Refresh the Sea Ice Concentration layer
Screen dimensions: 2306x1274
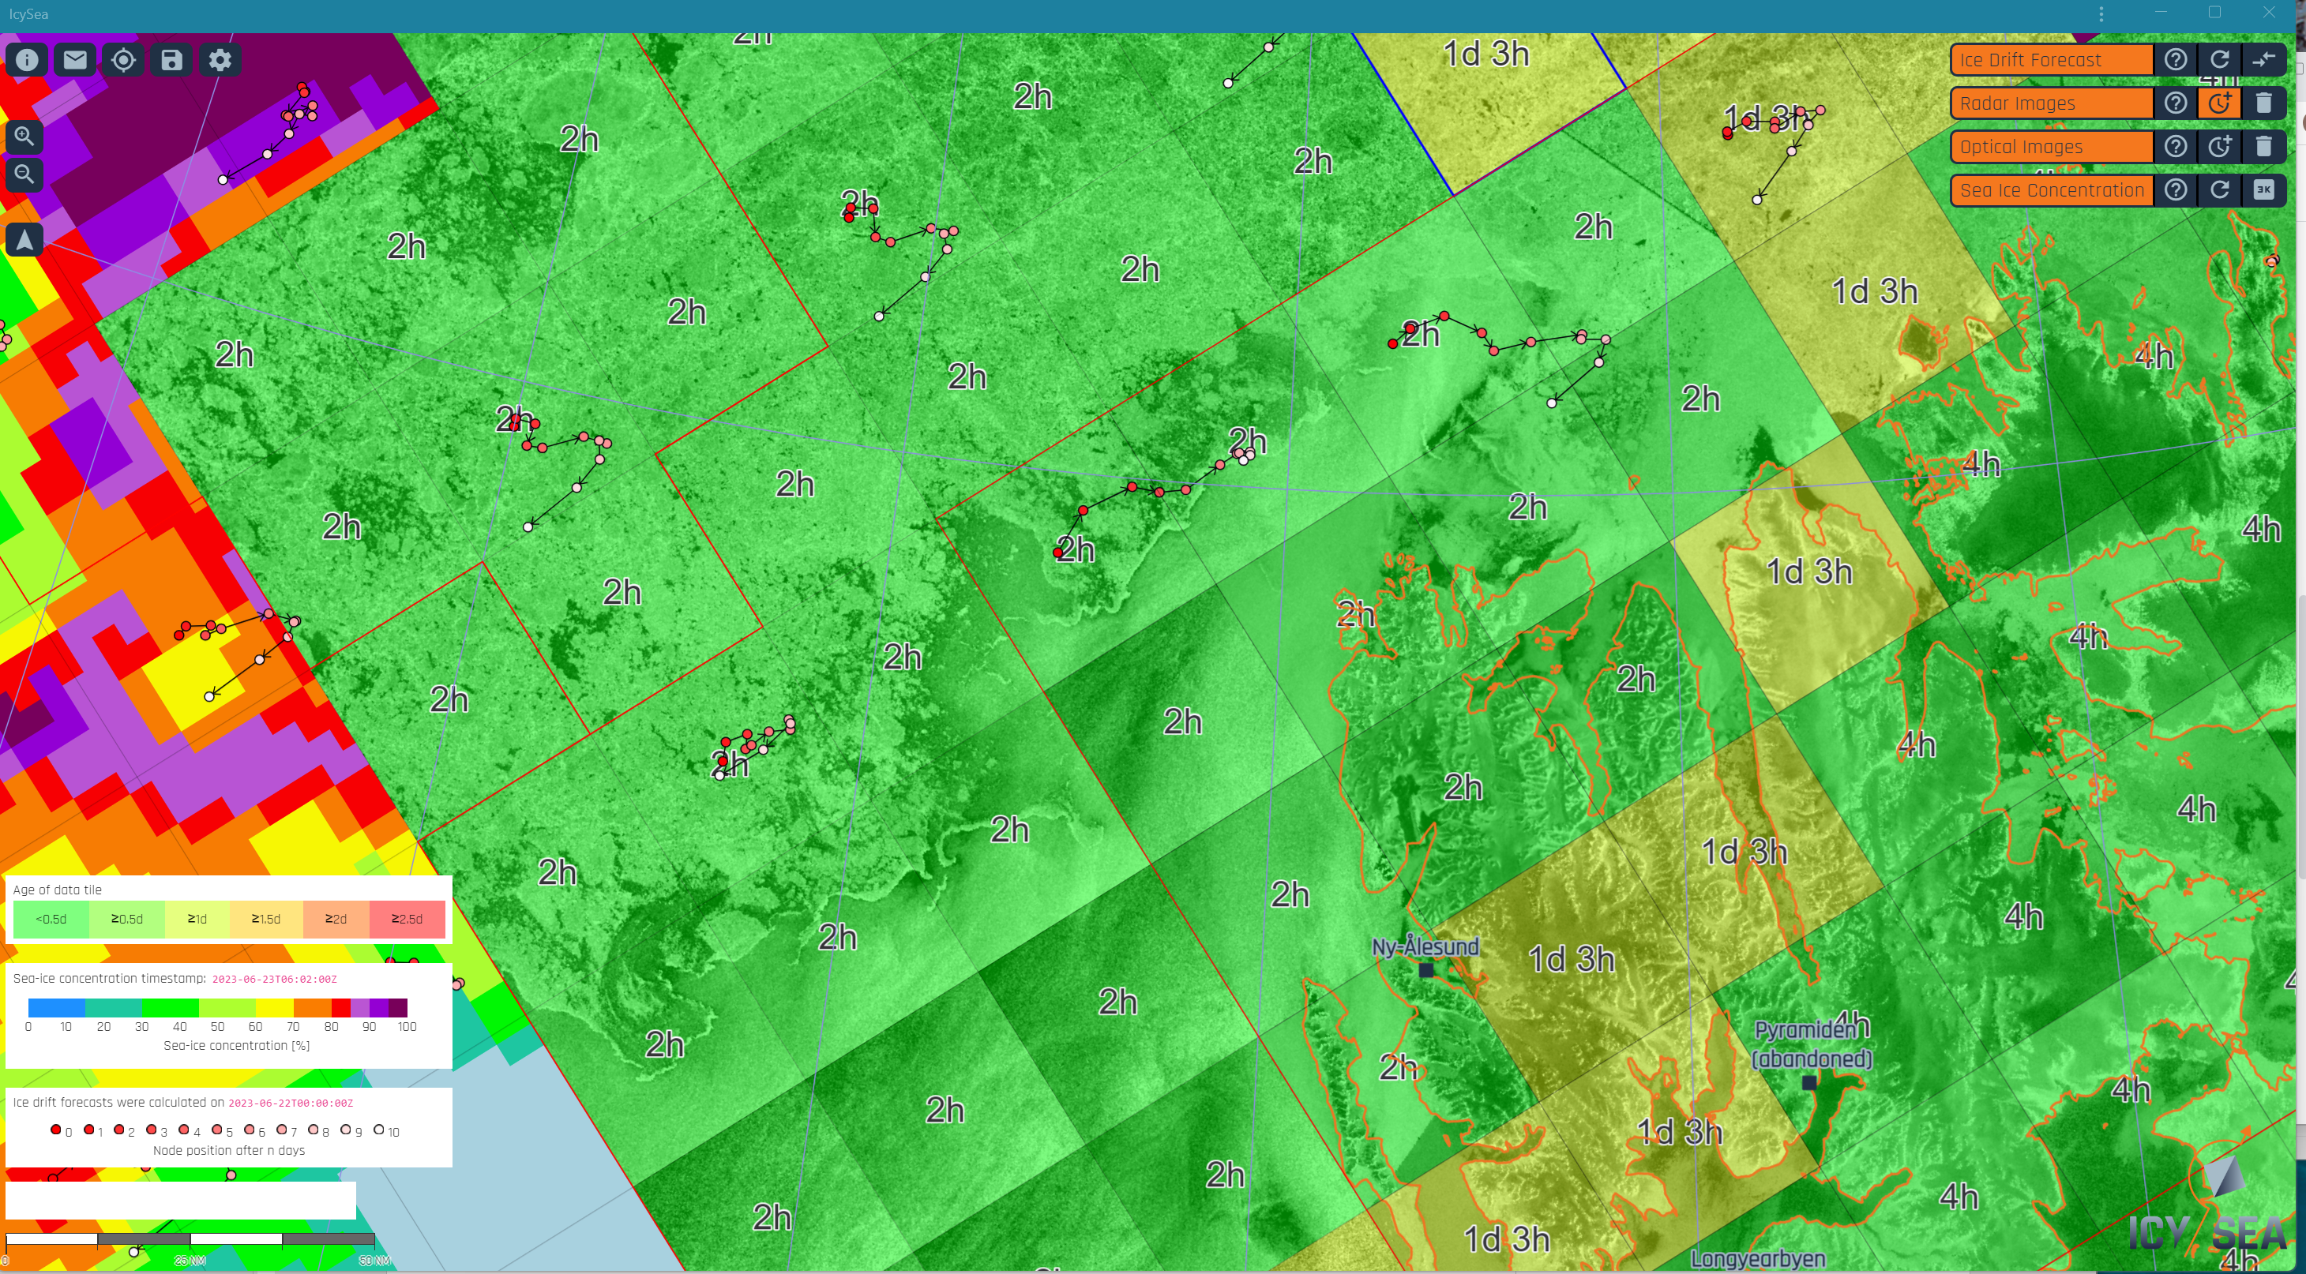(2219, 189)
